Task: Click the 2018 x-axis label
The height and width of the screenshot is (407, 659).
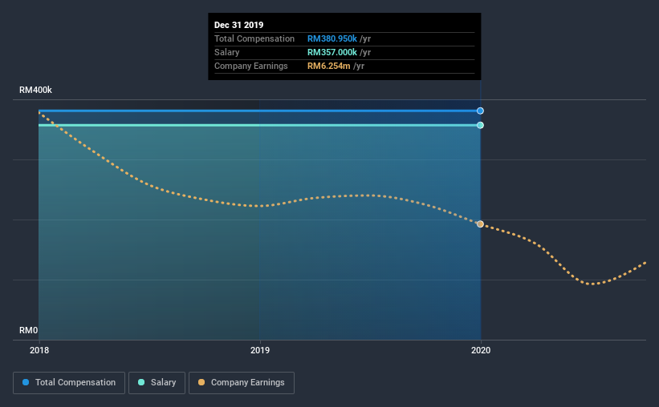Action: click(39, 350)
